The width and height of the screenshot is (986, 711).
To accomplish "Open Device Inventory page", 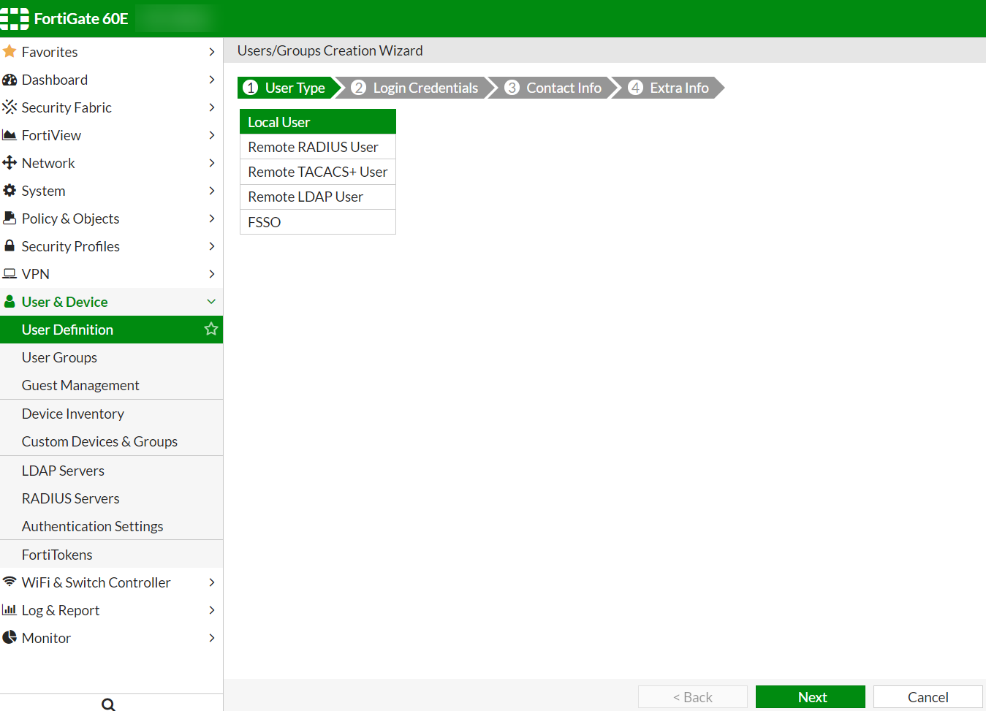I will tap(111, 414).
